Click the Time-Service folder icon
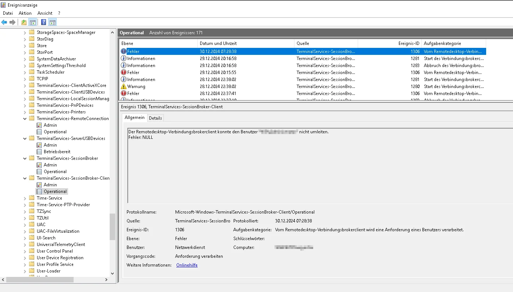This screenshot has height=292, width=513. [32, 198]
